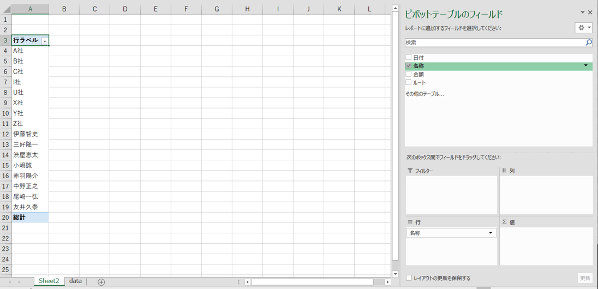This screenshot has height=289, width=598.
Task: Select the 総計 total cell
Action: tap(30, 218)
